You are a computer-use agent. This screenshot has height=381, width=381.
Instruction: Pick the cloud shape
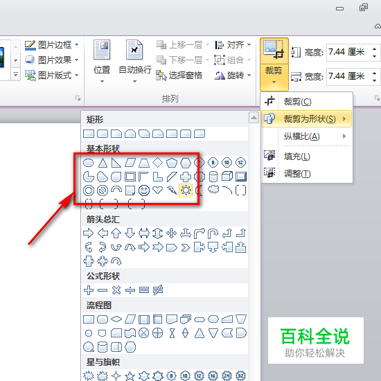(213, 190)
